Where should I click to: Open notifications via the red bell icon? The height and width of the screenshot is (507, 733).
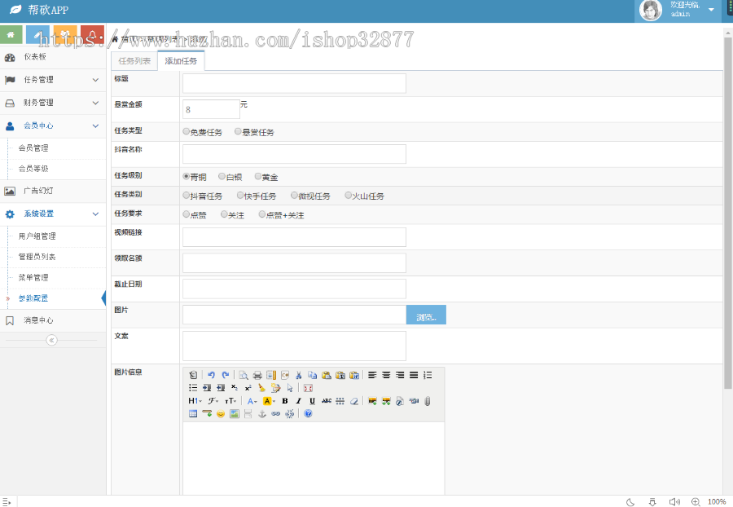pos(91,36)
